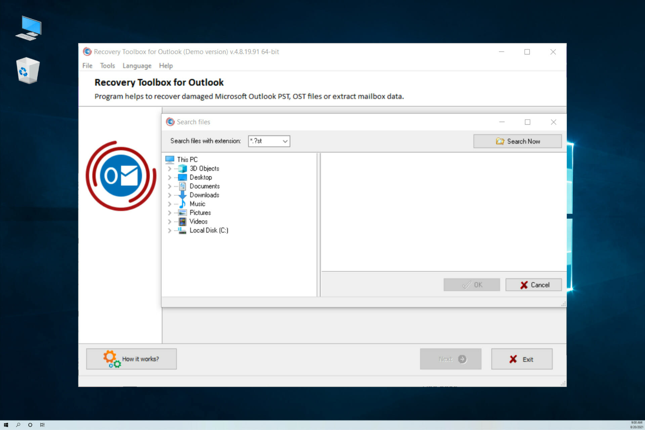Expand the Desktop tree node
This screenshot has width=645, height=430.
tap(170, 177)
